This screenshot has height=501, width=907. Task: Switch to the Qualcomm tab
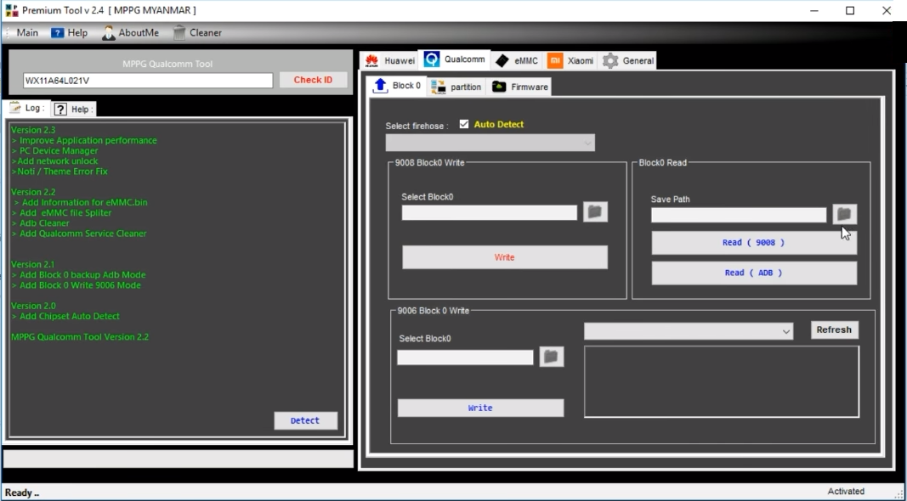tap(454, 59)
